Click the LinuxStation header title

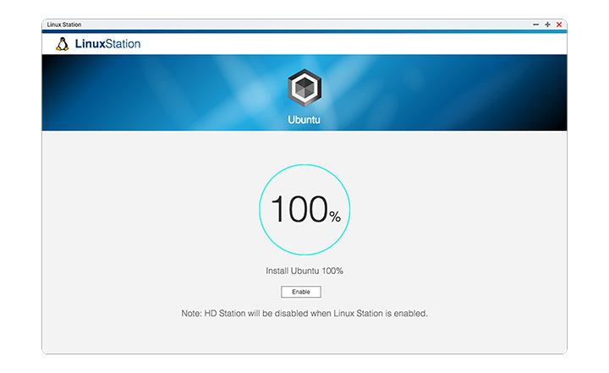click(107, 43)
